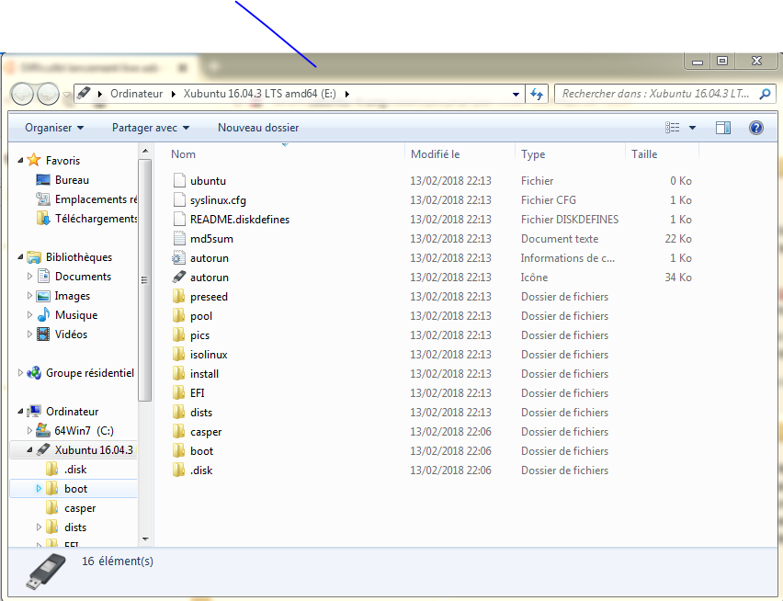The width and height of the screenshot is (783, 601).
Task: Toggle the preview pane
Action: coord(722,128)
